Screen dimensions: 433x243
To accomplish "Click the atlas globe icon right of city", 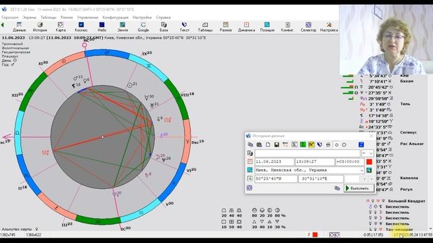I will click(369, 170).
